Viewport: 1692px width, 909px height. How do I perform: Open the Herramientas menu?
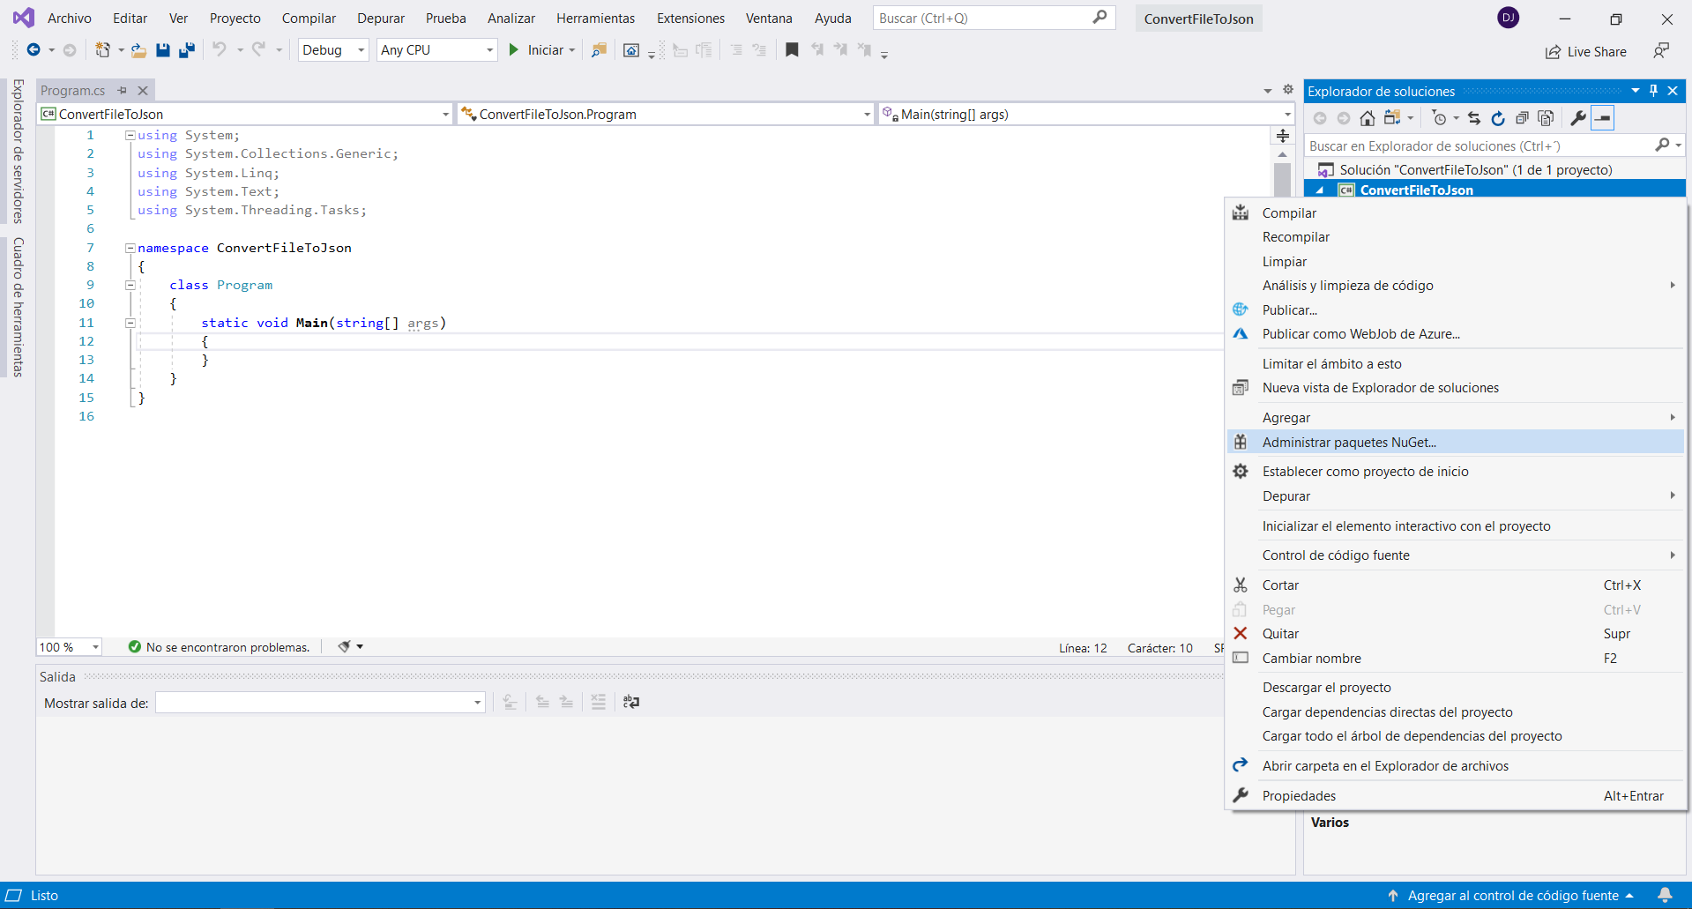coord(595,19)
